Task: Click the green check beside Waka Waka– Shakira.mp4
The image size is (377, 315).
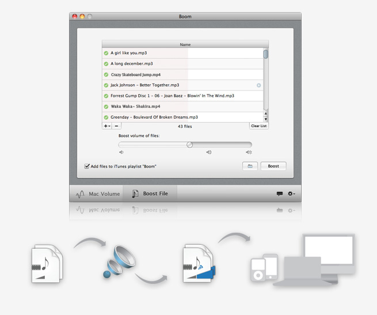Action: (x=106, y=107)
